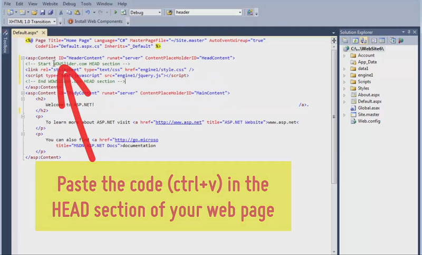The image size is (422, 255).
Task: Click the split-editor handle above the scrollbar
Action: [334, 41]
